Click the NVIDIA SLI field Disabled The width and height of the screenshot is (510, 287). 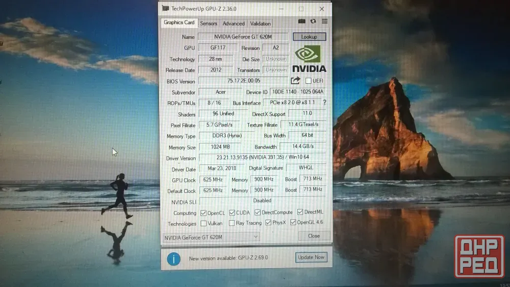click(x=263, y=201)
